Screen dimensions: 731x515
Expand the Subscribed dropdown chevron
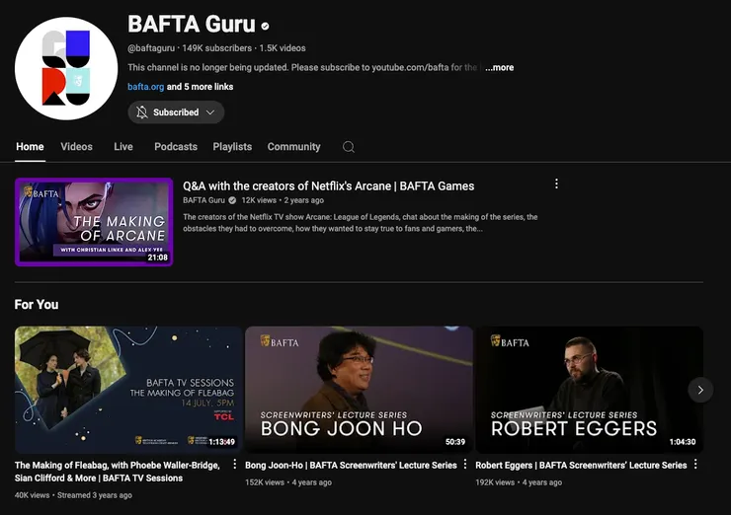pos(210,112)
